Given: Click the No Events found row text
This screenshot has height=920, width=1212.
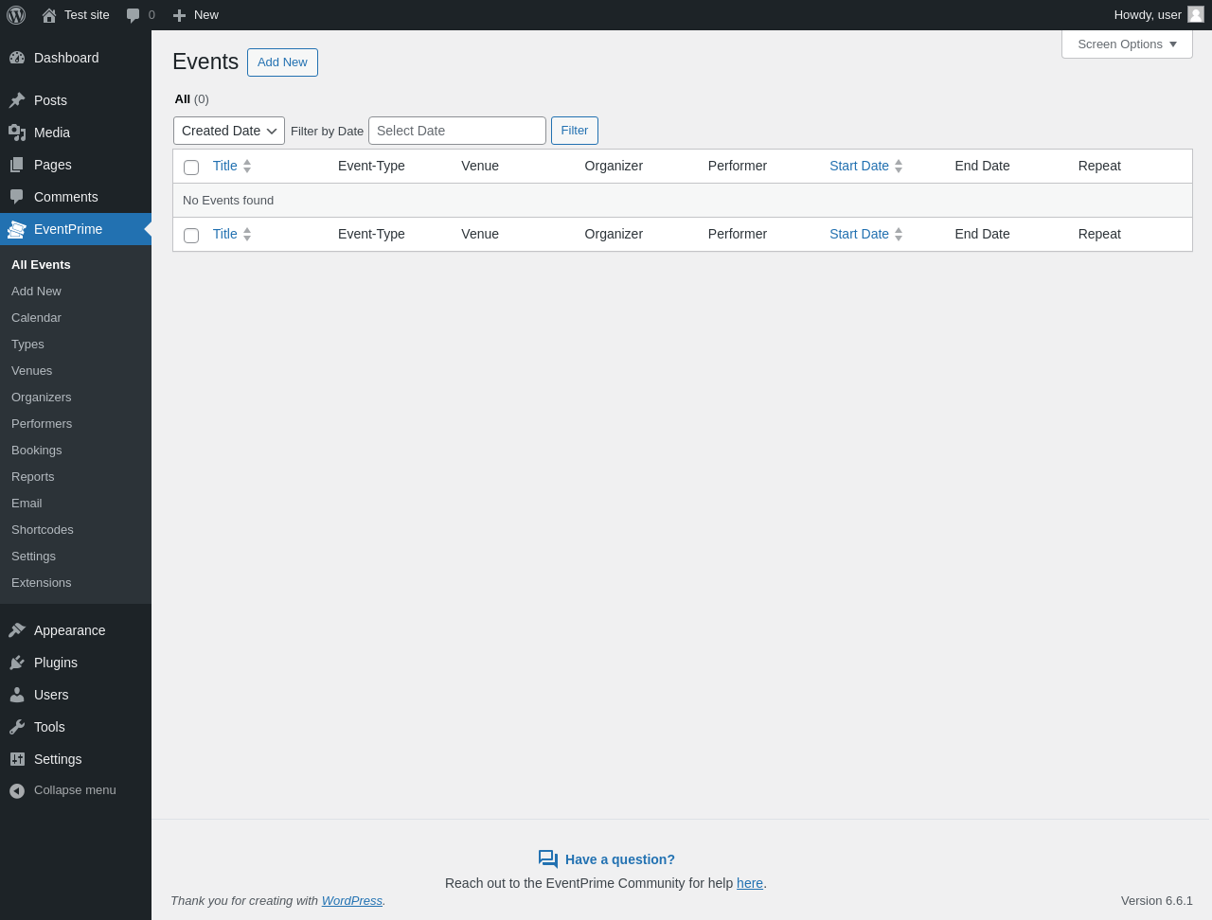Looking at the screenshot, I should (x=228, y=201).
